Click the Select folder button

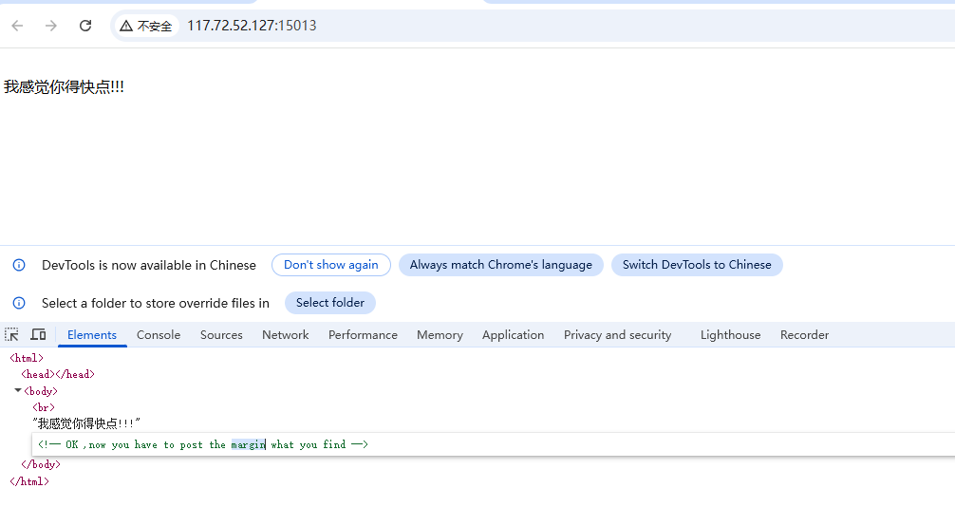click(330, 303)
